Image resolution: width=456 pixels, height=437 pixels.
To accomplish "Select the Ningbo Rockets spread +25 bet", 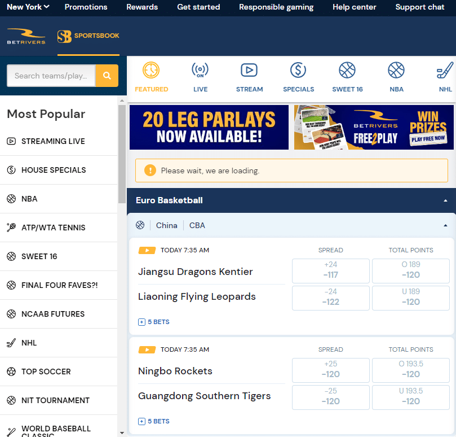I will pyautogui.click(x=330, y=370).
